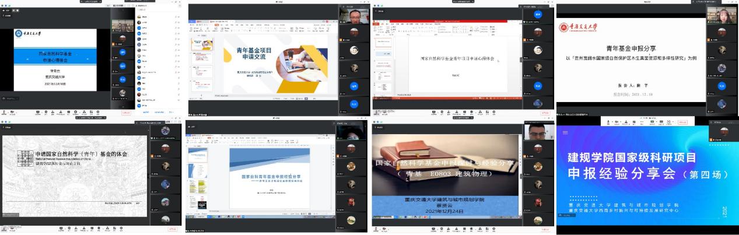Mute microphone in 申请国家自然科学(青年)基金的体会 window
The height and width of the screenshot is (235, 739).
(3, 229)
